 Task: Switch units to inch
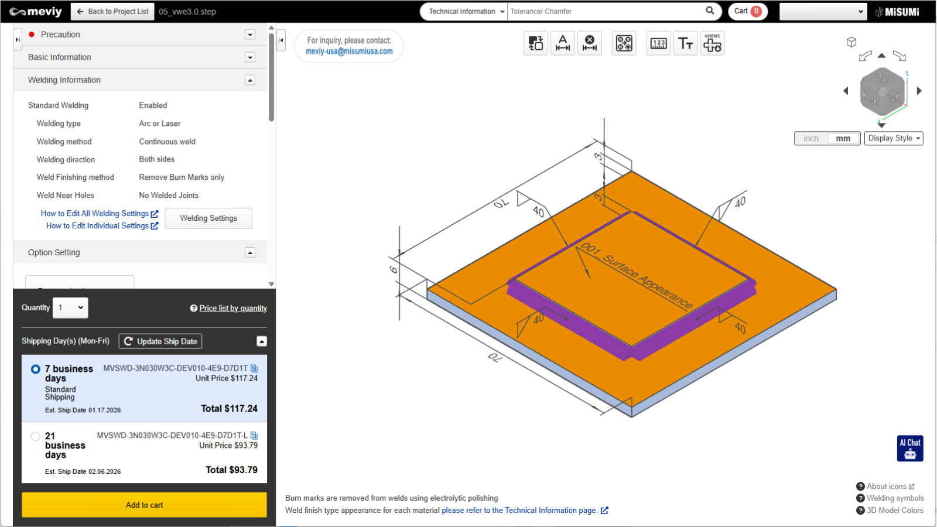click(x=811, y=139)
